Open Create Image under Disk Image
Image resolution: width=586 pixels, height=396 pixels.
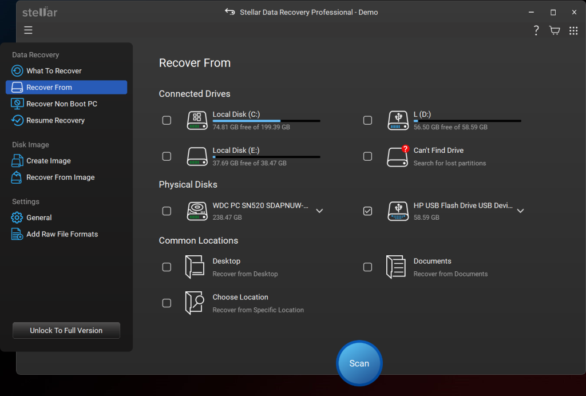[x=66, y=161]
